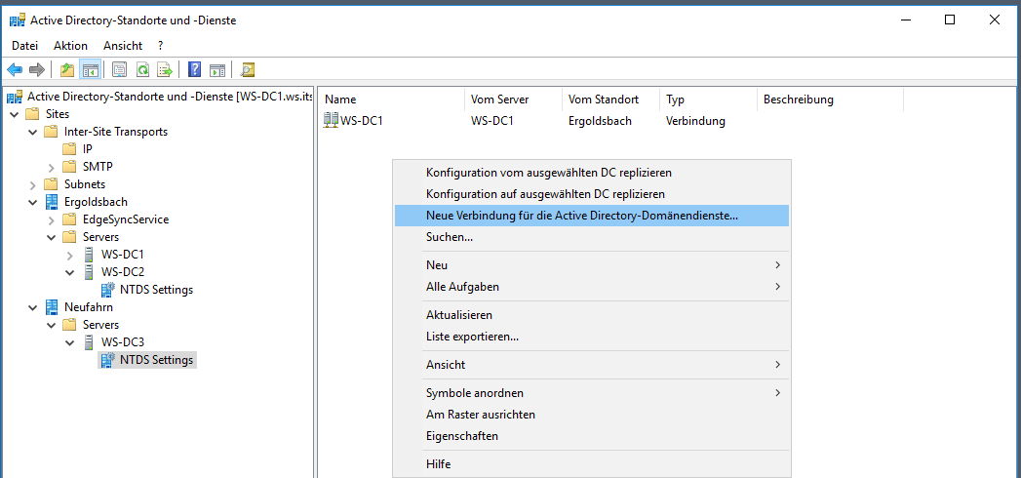The image size is (1021, 478).
Task: Click the Ergoldsbach cell in the list
Action: pos(600,121)
